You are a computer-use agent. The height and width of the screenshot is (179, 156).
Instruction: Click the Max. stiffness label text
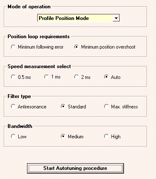click(x=124, y=107)
